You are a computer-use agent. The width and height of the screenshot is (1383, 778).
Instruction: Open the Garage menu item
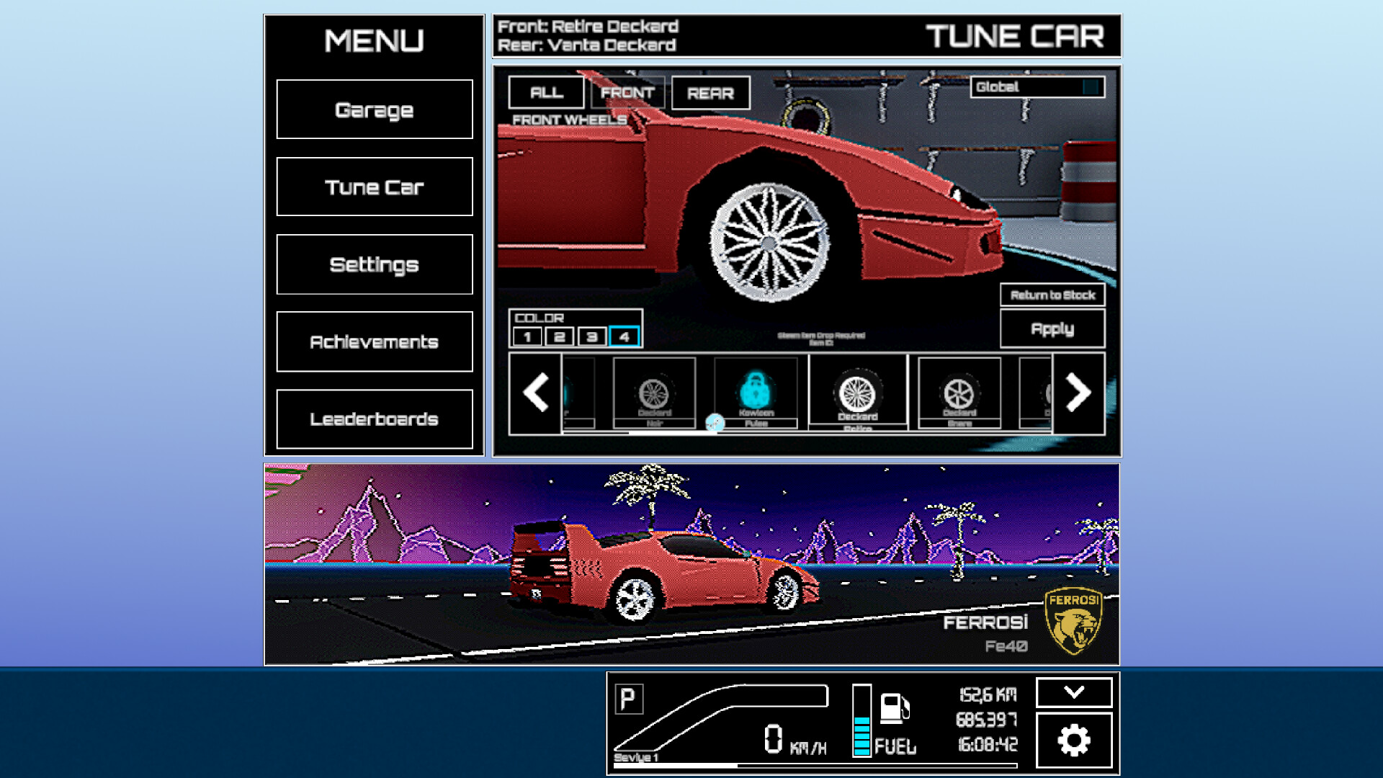point(374,109)
